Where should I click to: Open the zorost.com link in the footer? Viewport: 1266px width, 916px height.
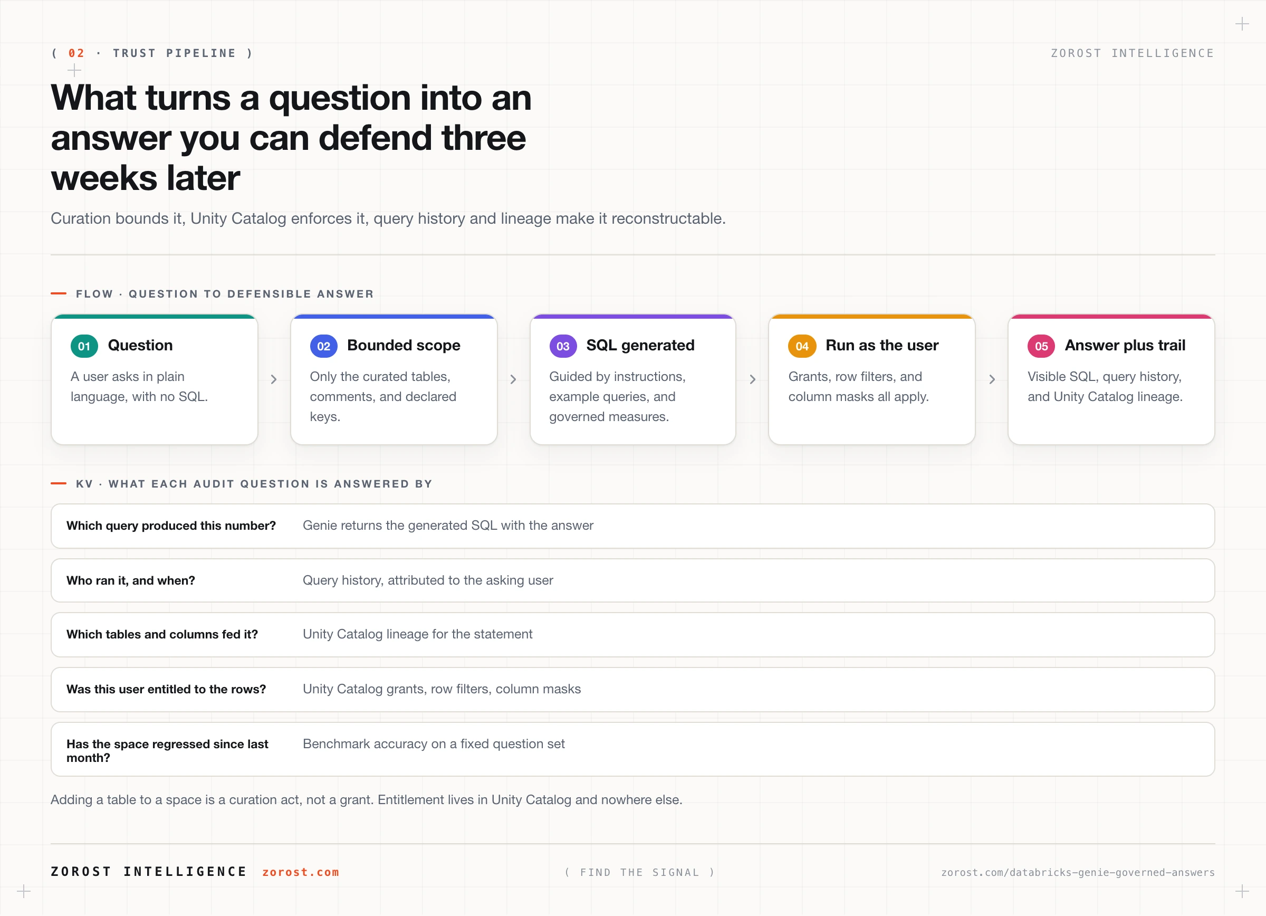click(301, 872)
